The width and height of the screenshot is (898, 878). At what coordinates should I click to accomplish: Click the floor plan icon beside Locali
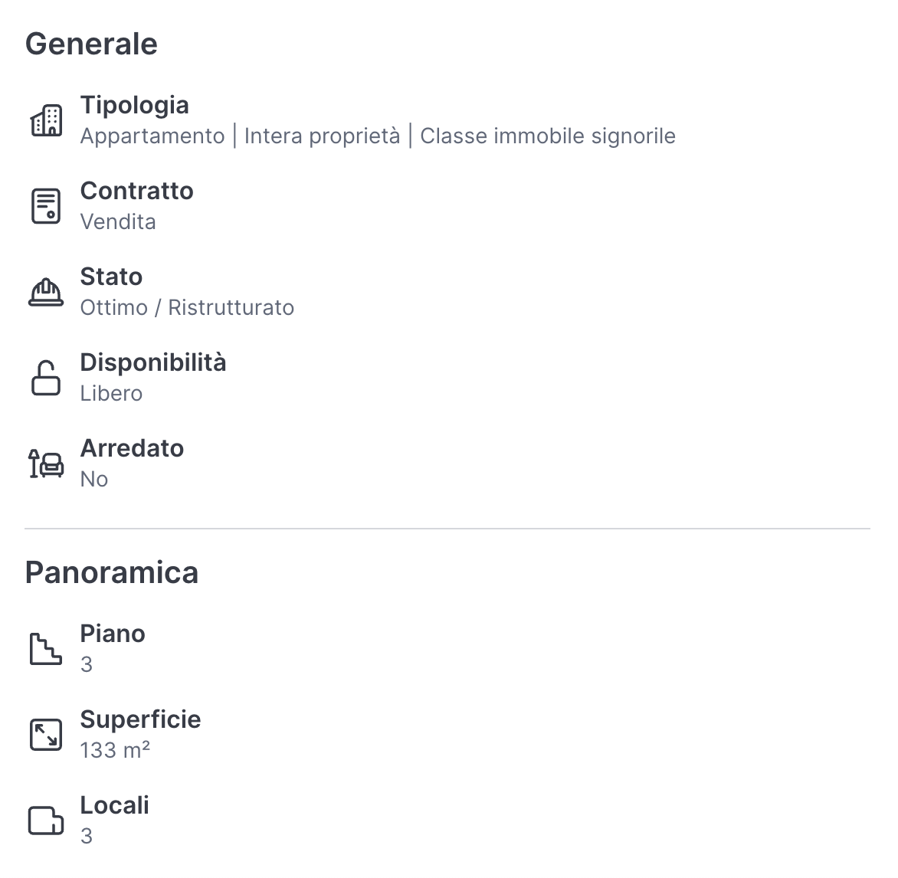click(46, 821)
